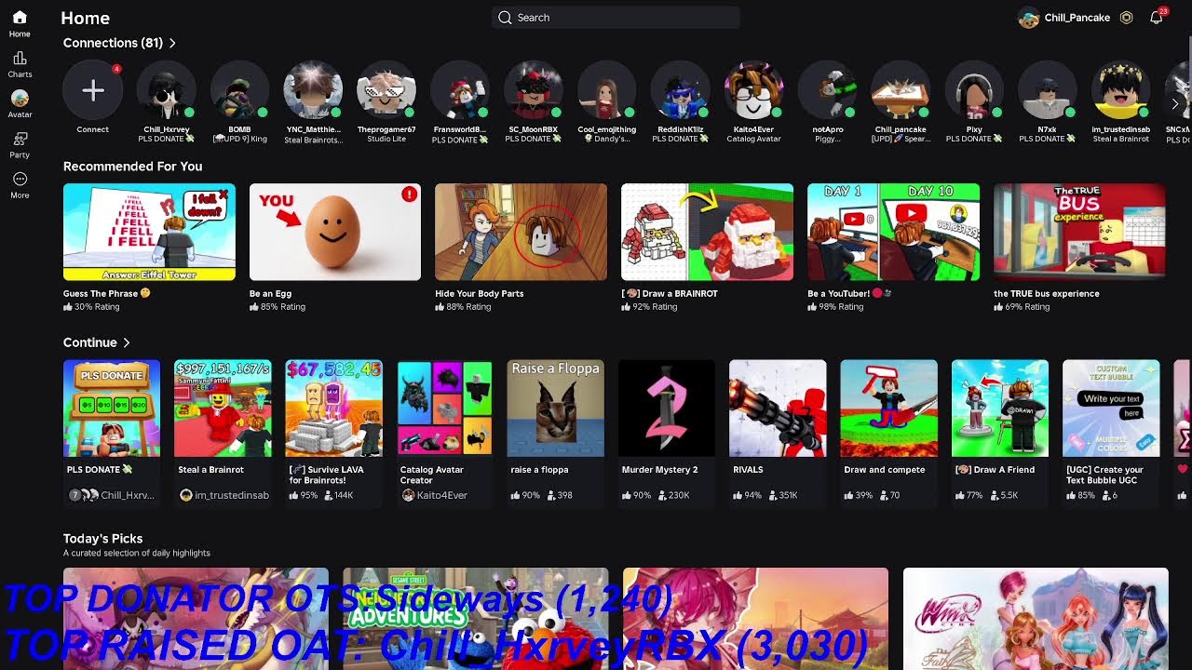Open Theprogamer67 connection avatar
This screenshot has height=670, width=1192.
(386, 90)
